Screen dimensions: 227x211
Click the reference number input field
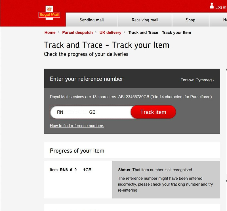91,112
